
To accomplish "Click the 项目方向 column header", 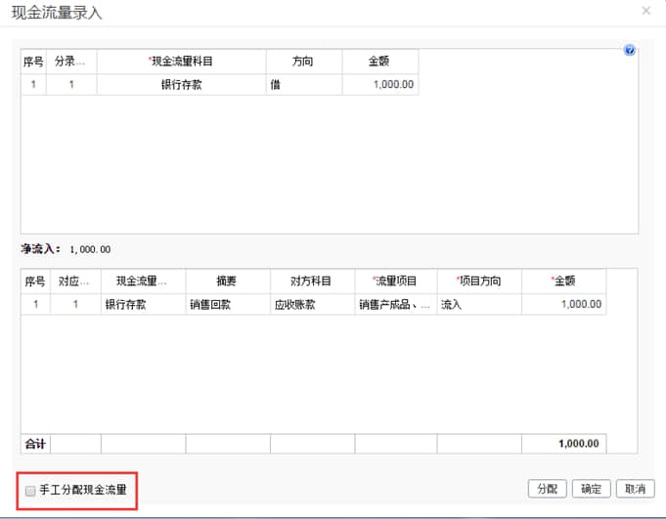I will pyautogui.click(x=479, y=281).
